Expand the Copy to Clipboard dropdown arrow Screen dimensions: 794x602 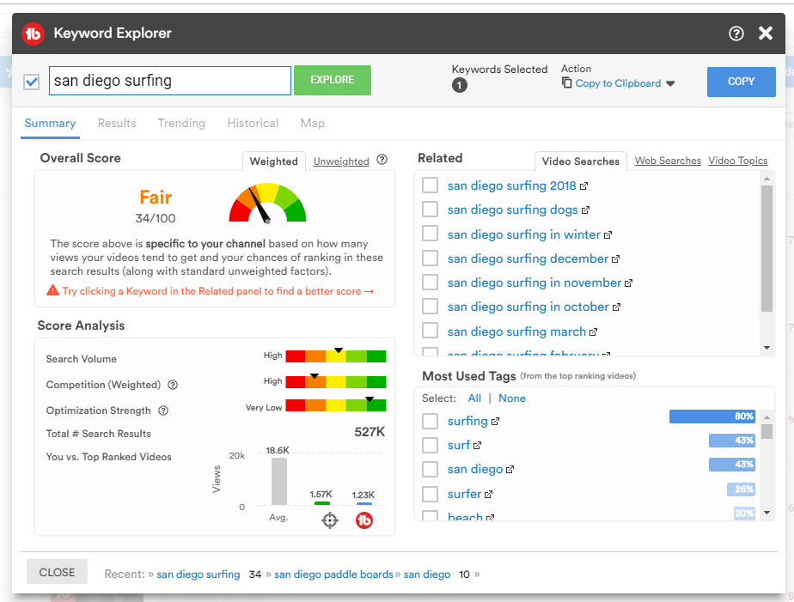coord(671,84)
